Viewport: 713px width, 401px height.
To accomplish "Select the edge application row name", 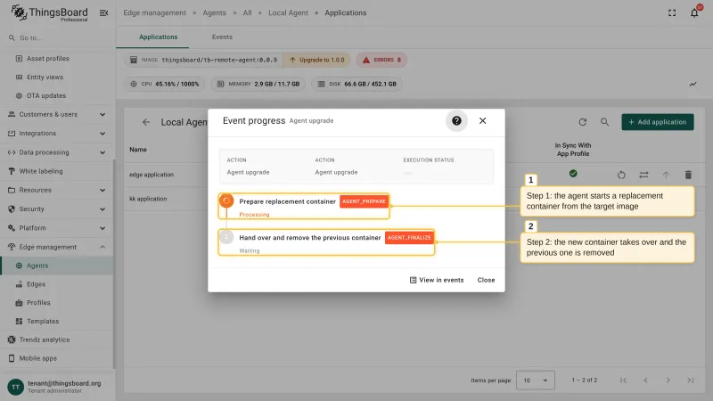I will click(x=152, y=175).
